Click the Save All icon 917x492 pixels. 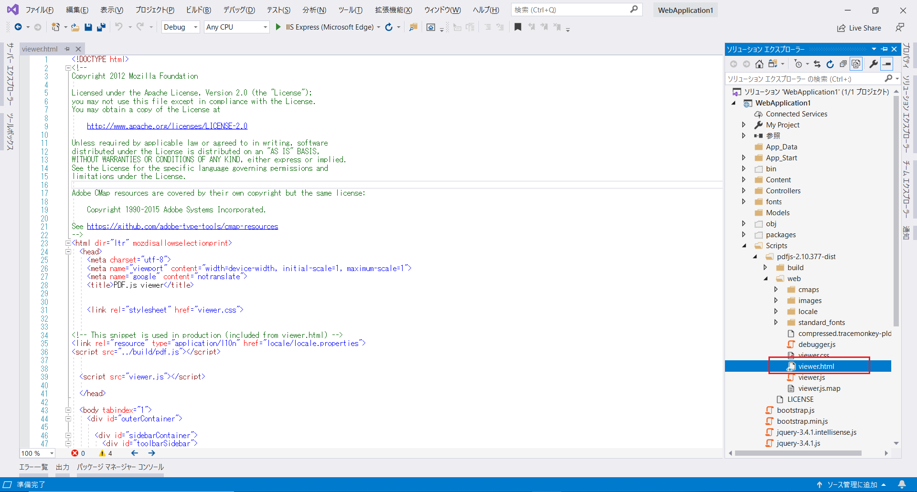pos(101,27)
